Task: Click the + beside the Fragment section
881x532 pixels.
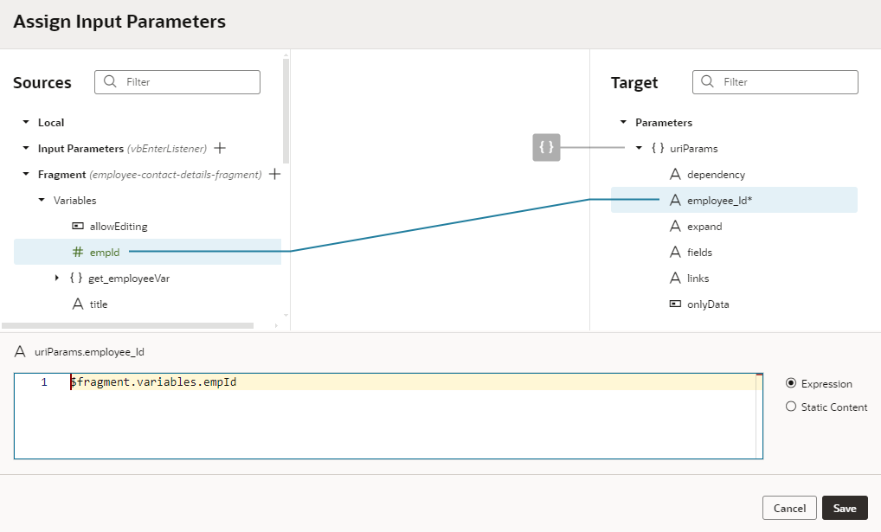Action: [x=273, y=174]
